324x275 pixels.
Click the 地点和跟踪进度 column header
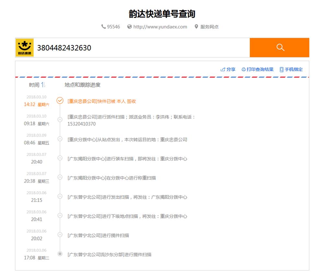pyautogui.click(x=82, y=85)
